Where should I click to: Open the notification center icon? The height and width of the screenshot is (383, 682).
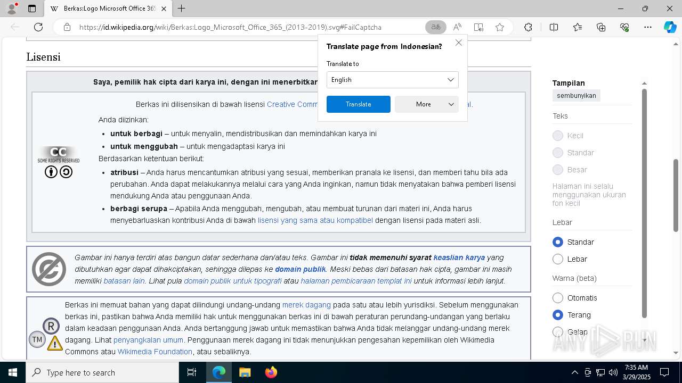point(664,372)
